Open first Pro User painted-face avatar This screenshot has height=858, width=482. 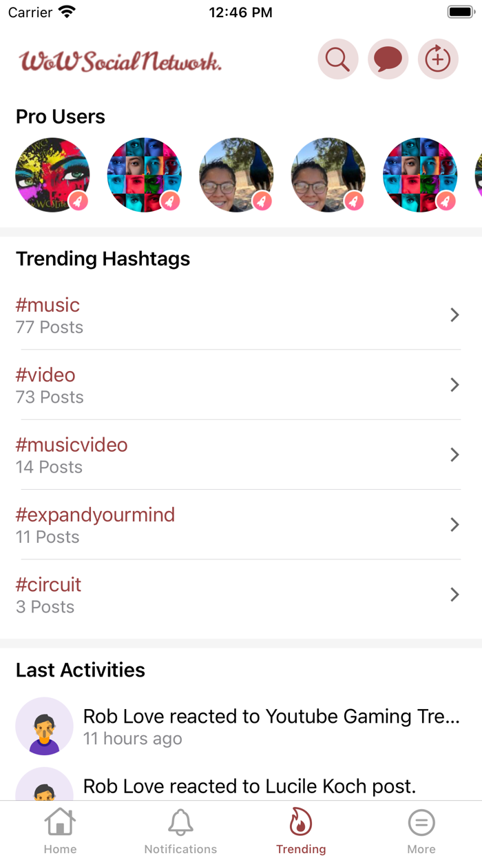point(52,174)
